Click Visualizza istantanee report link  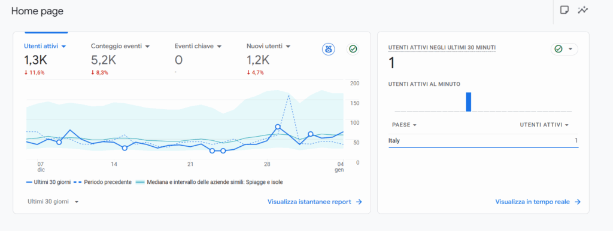tap(315, 202)
